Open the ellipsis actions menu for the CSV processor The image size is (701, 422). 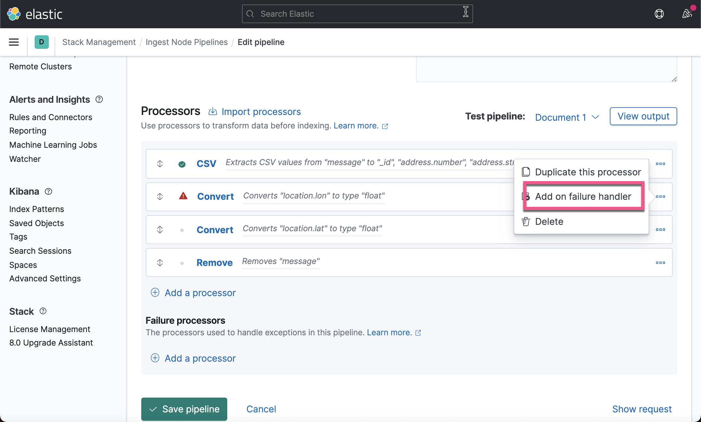[x=661, y=164]
